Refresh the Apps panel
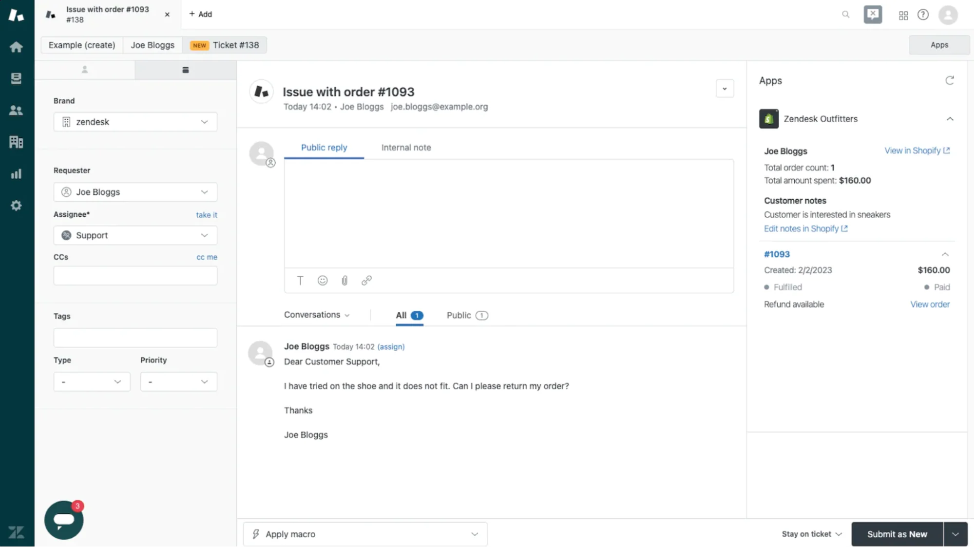 tap(950, 80)
